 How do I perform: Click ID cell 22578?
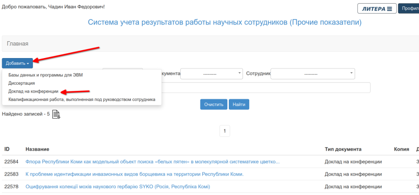pos(11,187)
